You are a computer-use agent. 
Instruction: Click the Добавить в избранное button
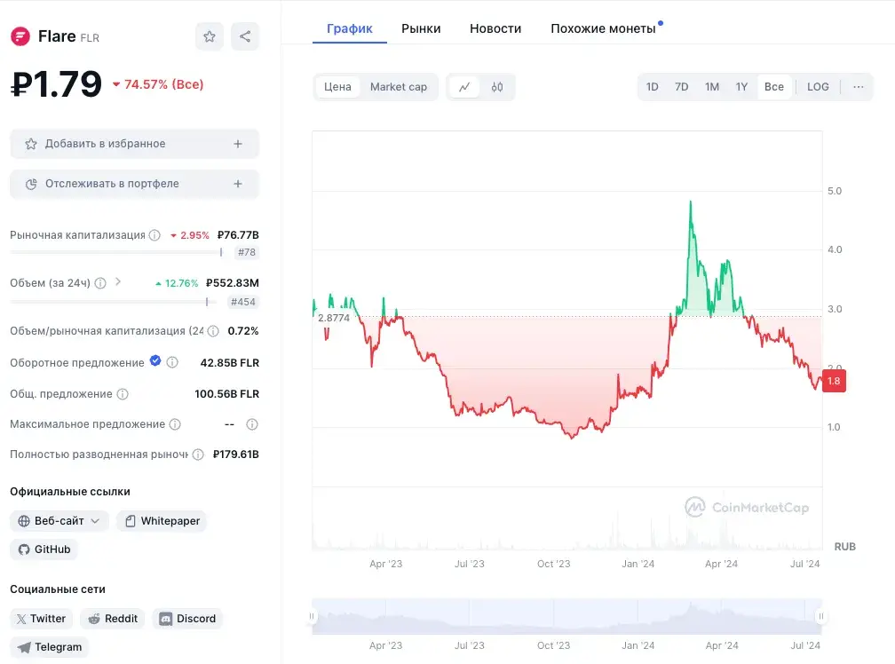tap(135, 144)
